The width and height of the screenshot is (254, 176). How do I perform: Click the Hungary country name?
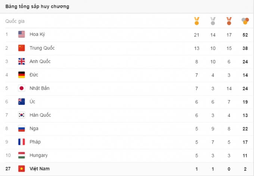tap(38, 155)
